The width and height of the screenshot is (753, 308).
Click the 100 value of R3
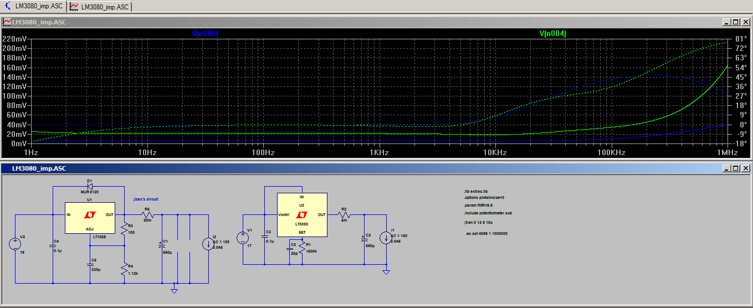(x=131, y=232)
